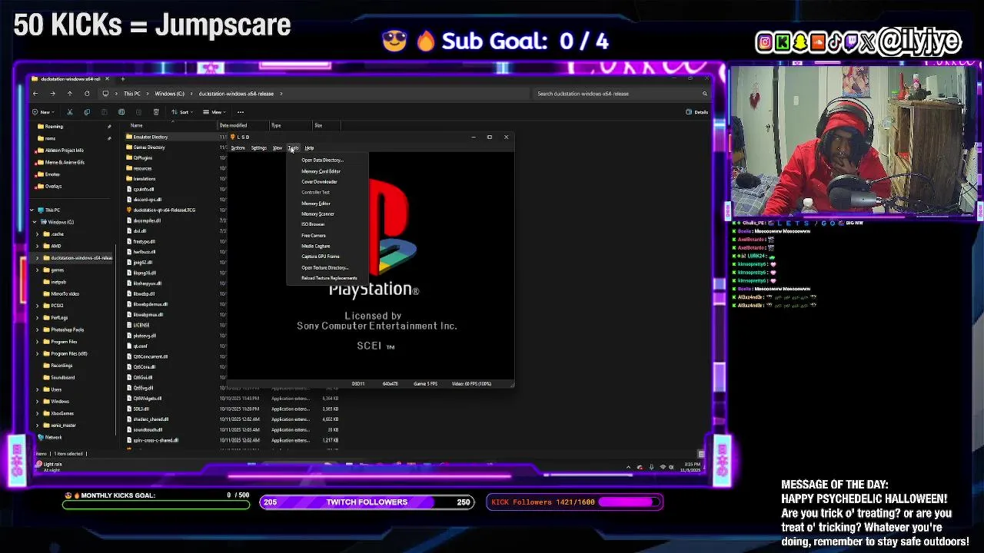Image resolution: width=984 pixels, height=553 pixels.
Task: Choose Media Capture from Tools menu
Action: pyautogui.click(x=327, y=246)
